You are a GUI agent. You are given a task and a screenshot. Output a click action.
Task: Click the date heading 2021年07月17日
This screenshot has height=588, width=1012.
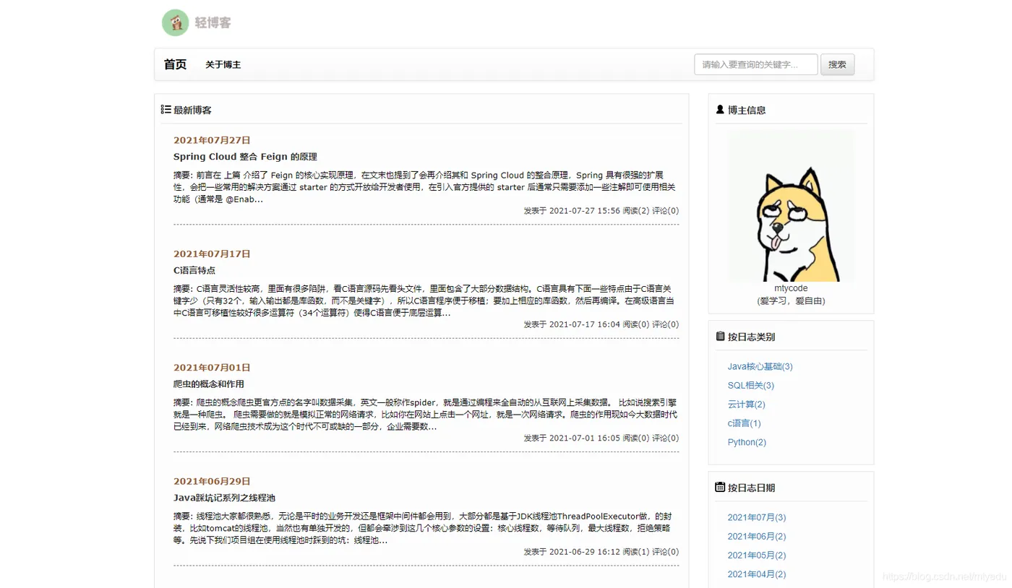212,254
